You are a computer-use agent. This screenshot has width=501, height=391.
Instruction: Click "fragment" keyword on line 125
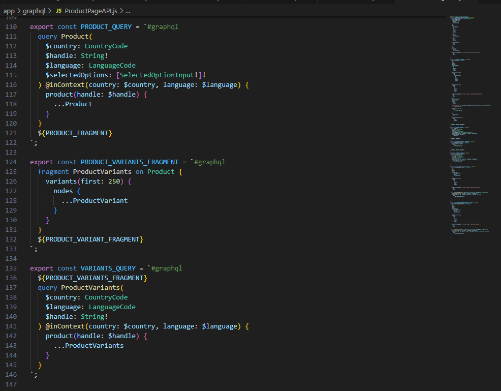coord(53,172)
